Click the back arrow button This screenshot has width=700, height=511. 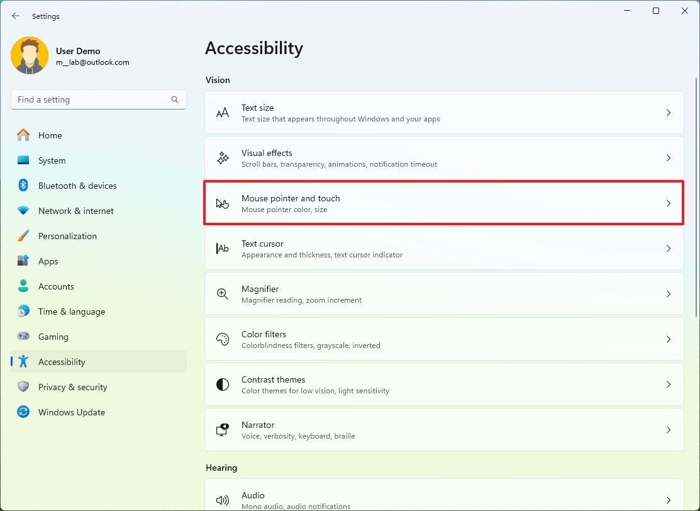click(x=15, y=16)
